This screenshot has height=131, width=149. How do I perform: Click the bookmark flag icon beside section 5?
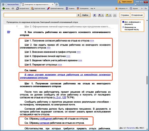(9, 32)
